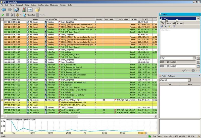Expand the configuration icon dropdown arrow
The image size is (201, 138).
coord(20,9)
